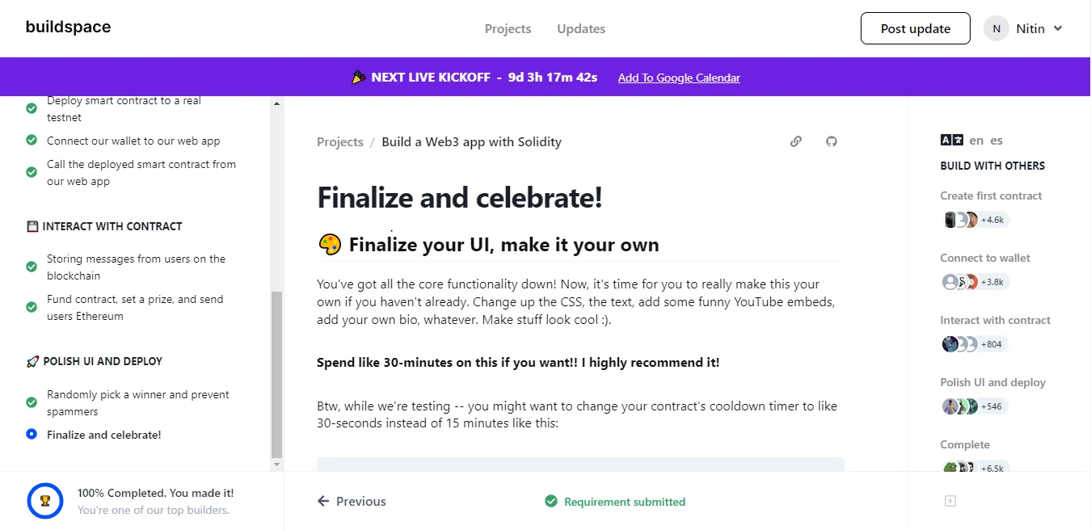Click the N profile avatar circle
The image size is (1091, 530).
click(x=996, y=28)
